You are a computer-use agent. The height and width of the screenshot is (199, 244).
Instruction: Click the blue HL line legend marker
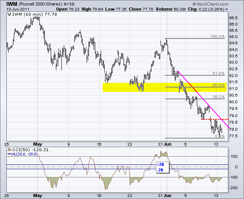tap(9, 154)
